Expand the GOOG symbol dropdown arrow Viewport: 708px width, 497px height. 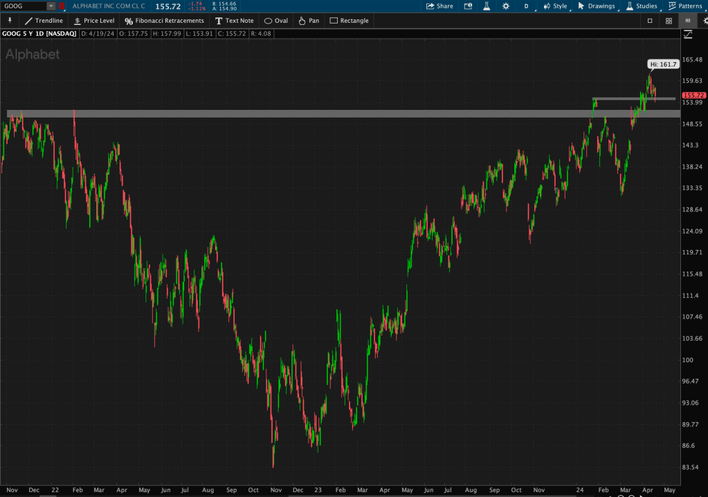(51, 6)
